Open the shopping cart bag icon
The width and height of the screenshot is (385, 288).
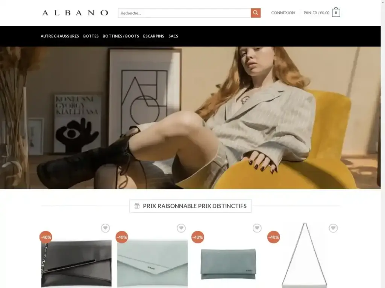pos(336,12)
